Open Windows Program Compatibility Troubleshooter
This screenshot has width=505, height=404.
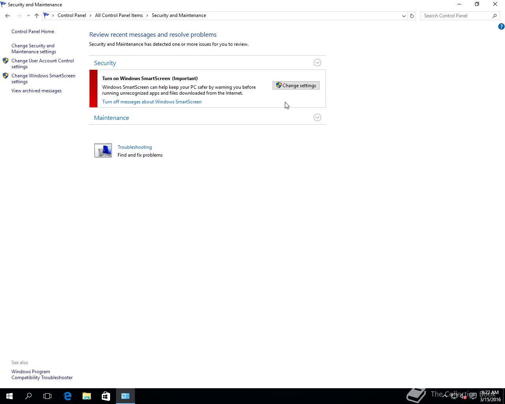pyautogui.click(x=42, y=374)
